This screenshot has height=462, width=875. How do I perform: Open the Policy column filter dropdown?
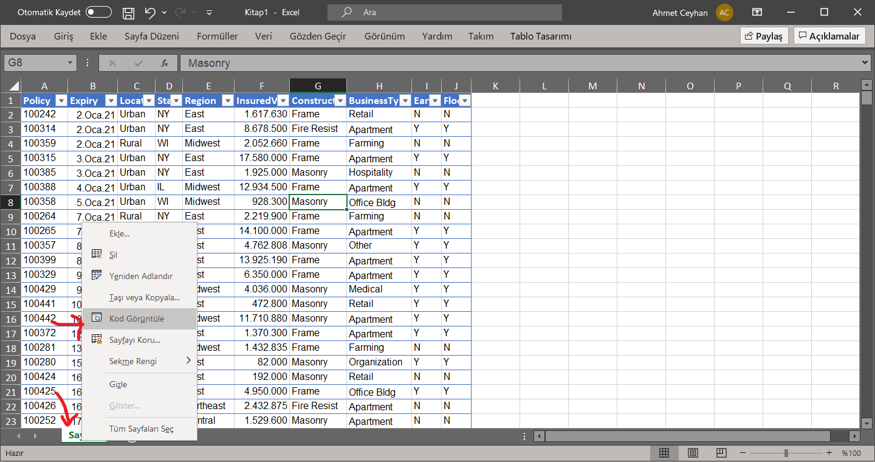tap(63, 100)
